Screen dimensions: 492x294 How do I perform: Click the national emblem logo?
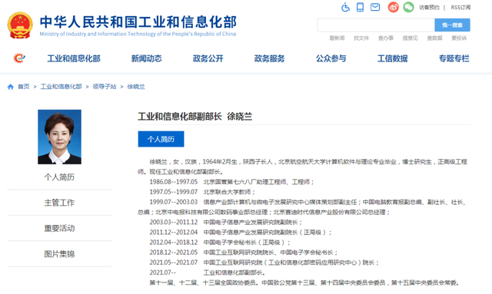[20, 25]
